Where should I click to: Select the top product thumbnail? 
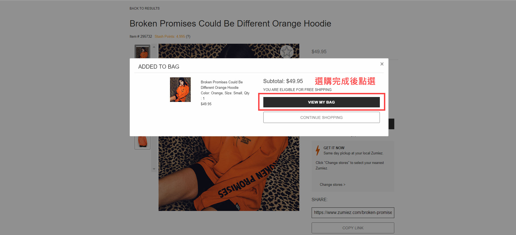coord(142,52)
